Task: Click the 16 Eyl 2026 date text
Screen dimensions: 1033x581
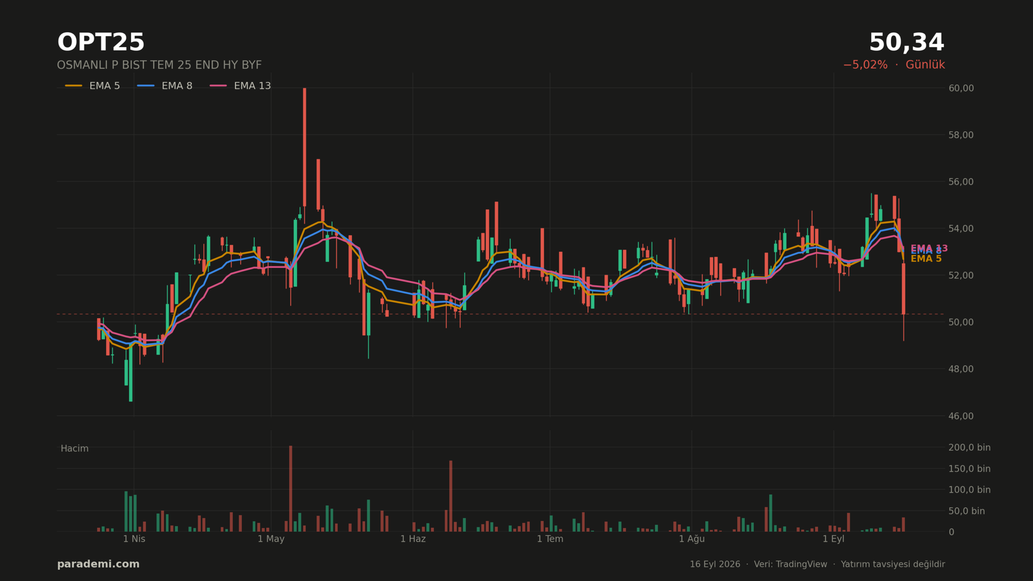Action: (x=715, y=564)
